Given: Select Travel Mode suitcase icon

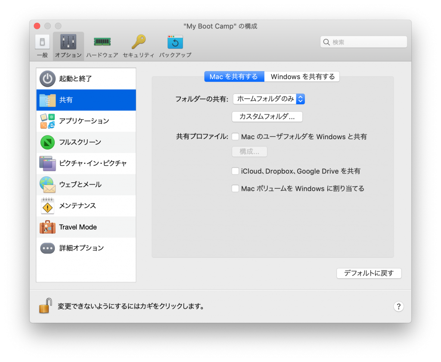Looking at the screenshot, I should [x=47, y=227].
